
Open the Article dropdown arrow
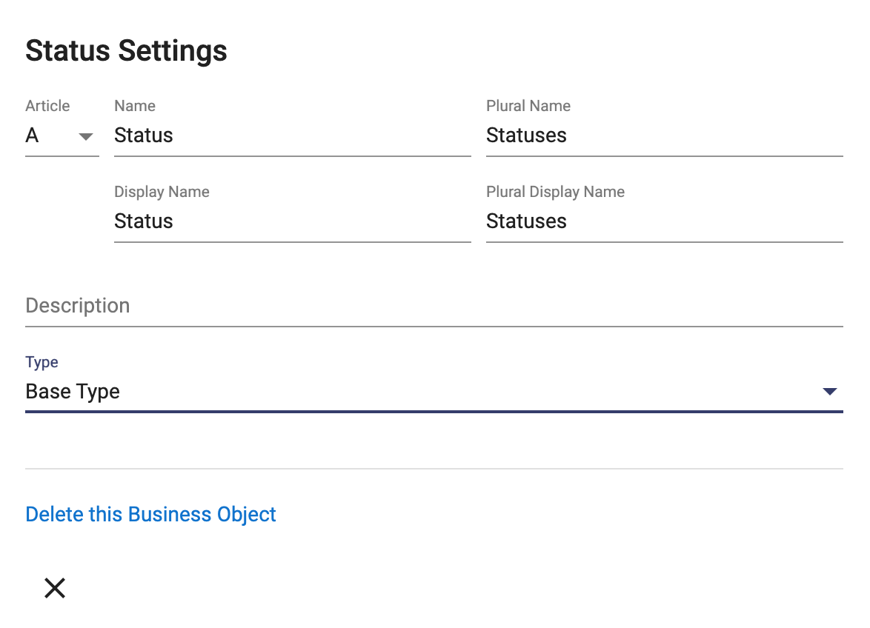[86, 136]
